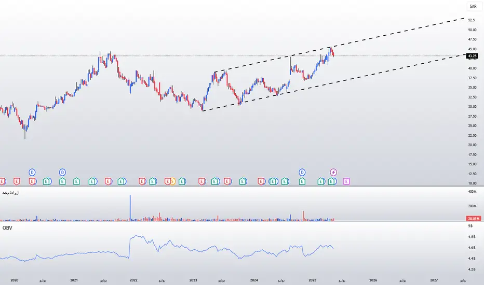484x285 pixels.
Task: Click the red E marker beside the orange S marker
Action: tap(168, 181)
